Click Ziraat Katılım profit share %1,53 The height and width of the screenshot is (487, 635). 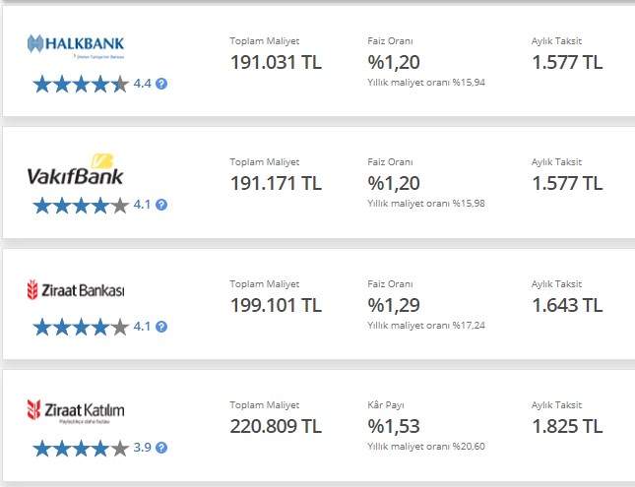pyautogui.click(x=394, y=426)
